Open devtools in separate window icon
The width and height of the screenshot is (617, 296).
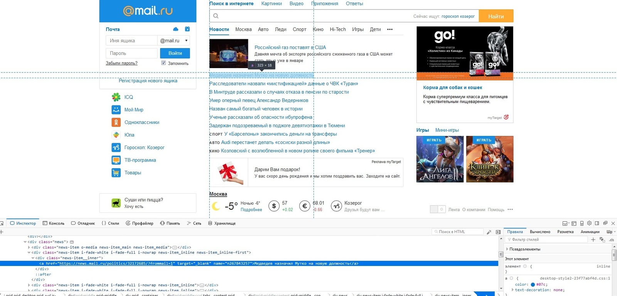pyautogui.click(x=605, y=223)
